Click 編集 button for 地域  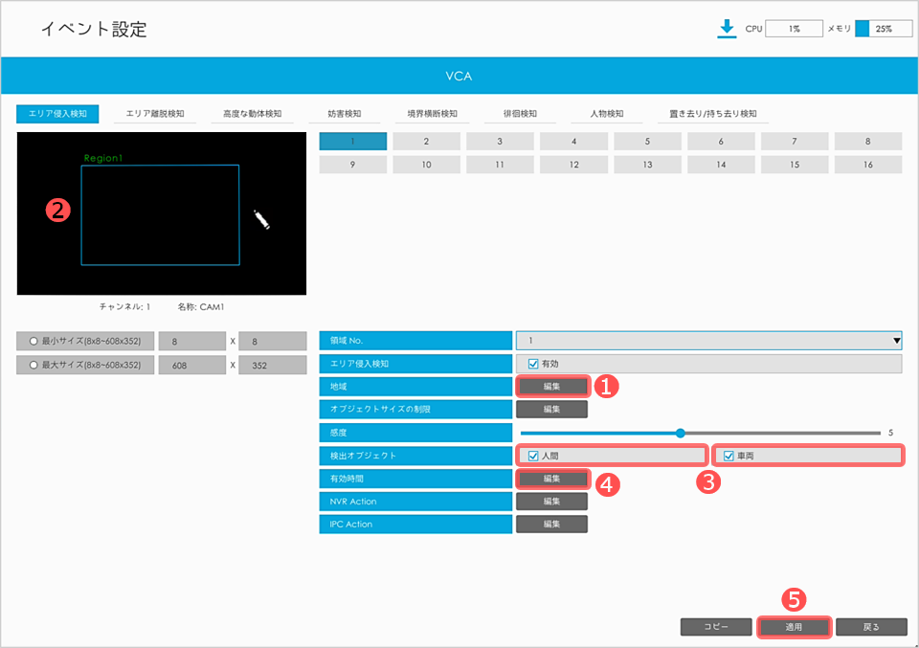click(x=551, y=386)
